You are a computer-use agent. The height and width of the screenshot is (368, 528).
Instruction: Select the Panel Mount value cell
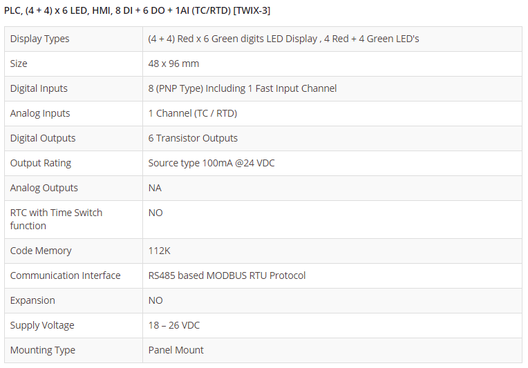click(x=176, y=350)
